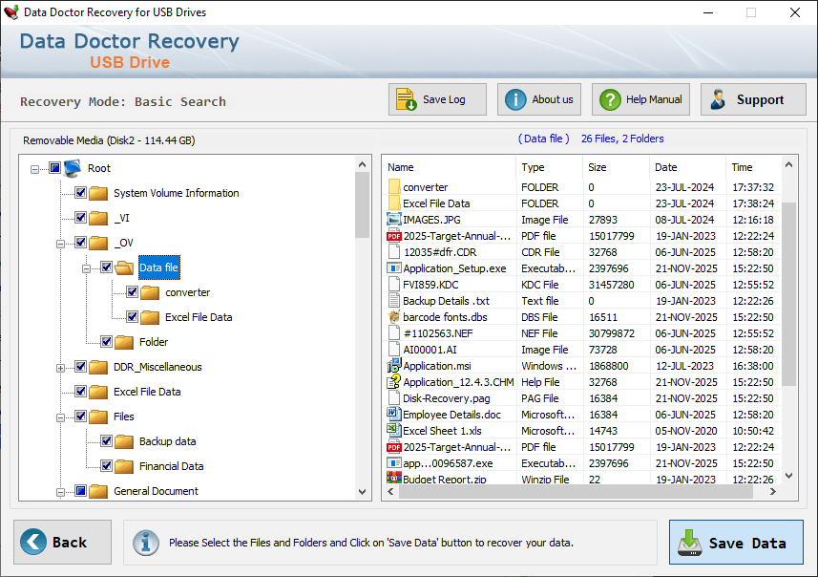This screenshot has width=818, height=577.
Task: Click the barcode fonts.dbs file icon
Action: click(x=393, y=317)
